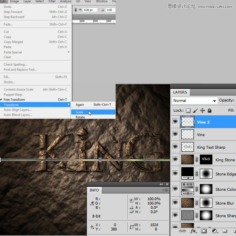Expand the Paste Special submenu
Viewport: 236px width, 236px height.
pos(36,52)
